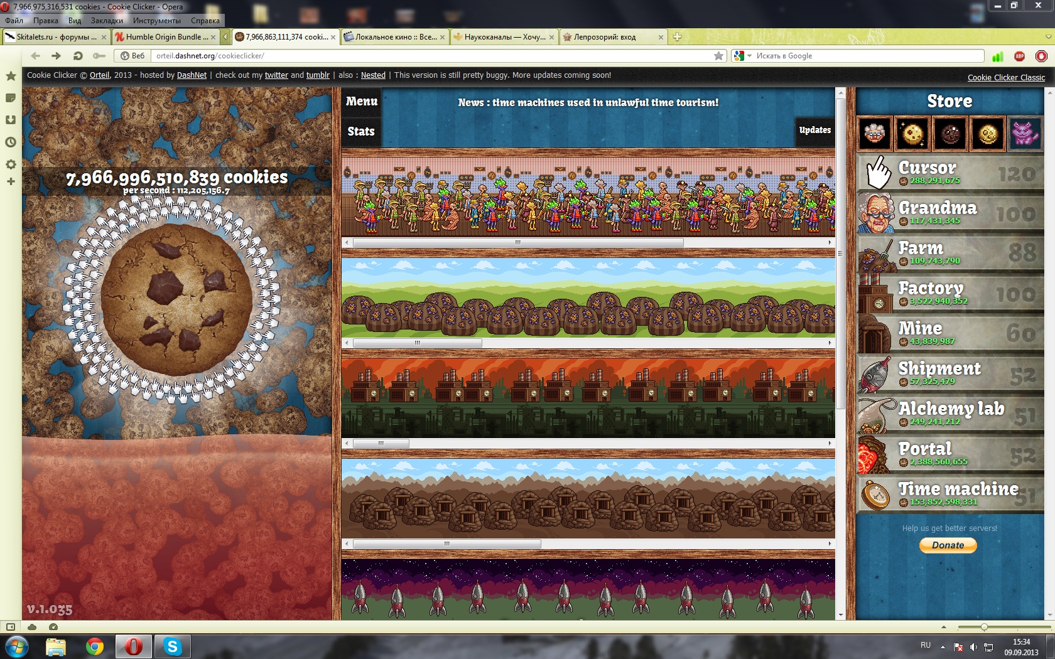This screenshot has height=659, width=1055.
Task: Open the Opera sidebar history clock
Action: pyautogui.click(x=11, y=142)
